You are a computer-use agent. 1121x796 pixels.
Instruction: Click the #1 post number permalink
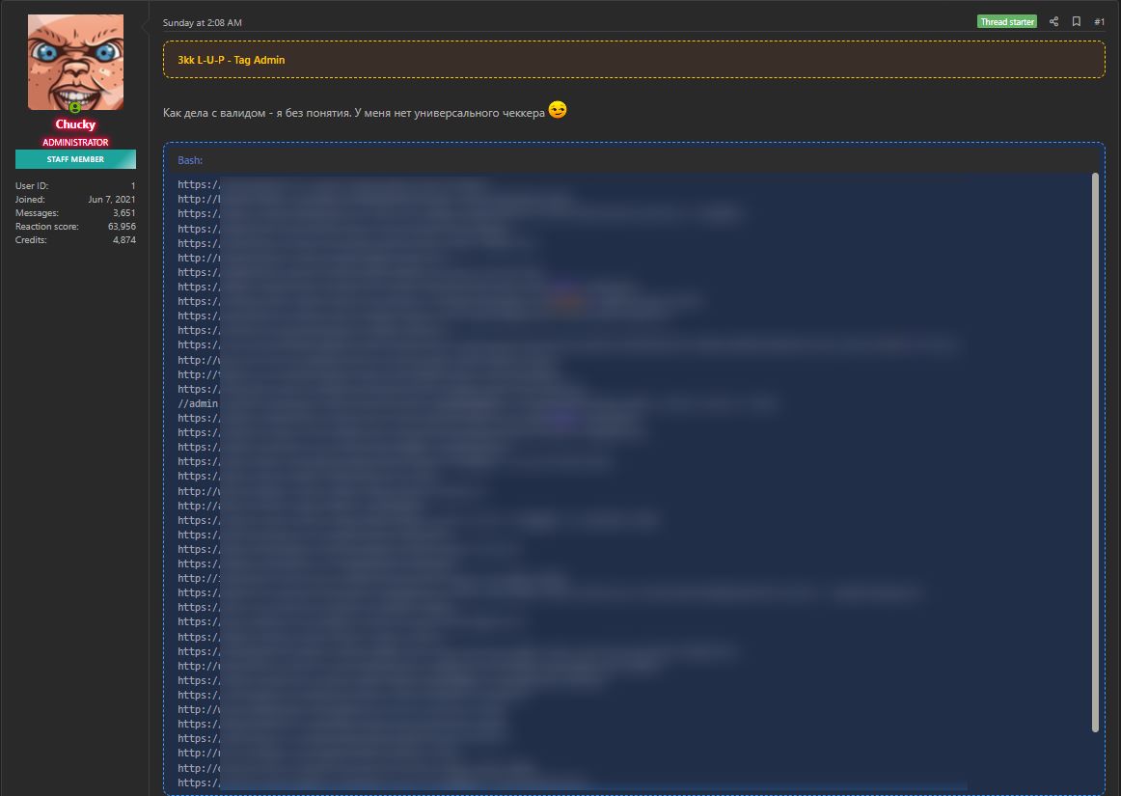pos(1098,21)
